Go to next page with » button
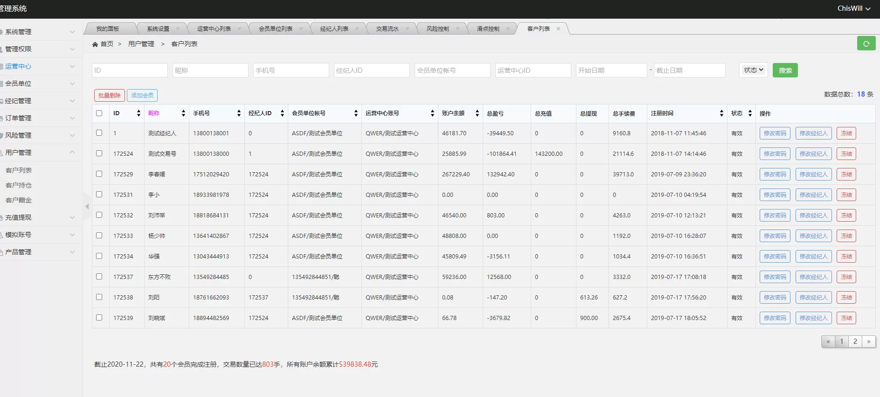Image resolution: width=880 pixels, height=397 pixels. click(869, 341)
